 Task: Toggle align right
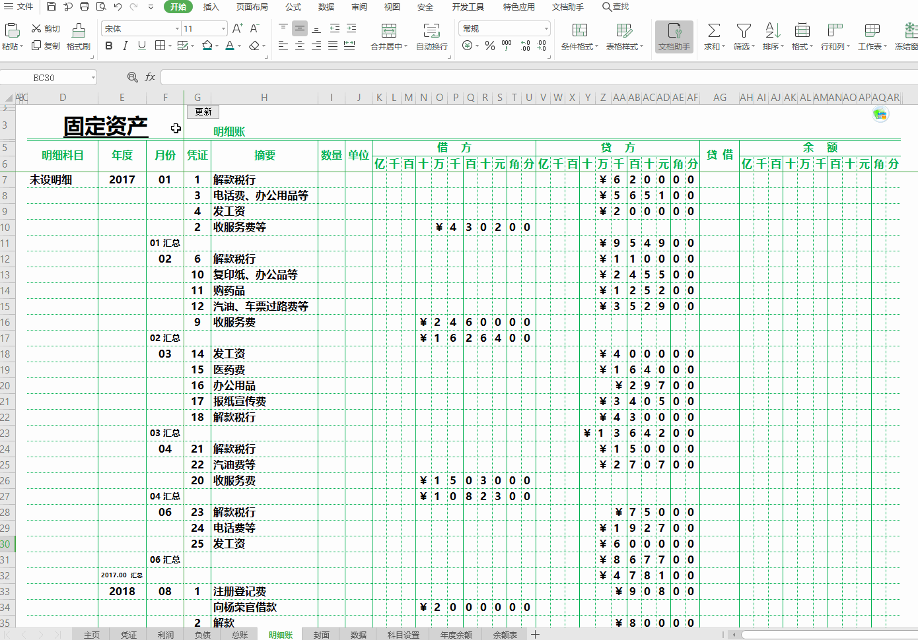coord(316,46)
